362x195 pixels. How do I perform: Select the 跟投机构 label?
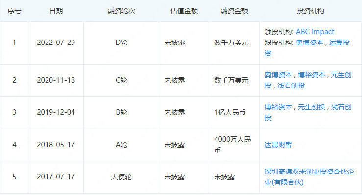[x=279, y=43]
